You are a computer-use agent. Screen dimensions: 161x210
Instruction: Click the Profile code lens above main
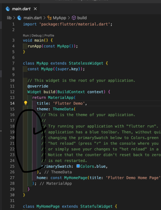(x=49, y=35)
